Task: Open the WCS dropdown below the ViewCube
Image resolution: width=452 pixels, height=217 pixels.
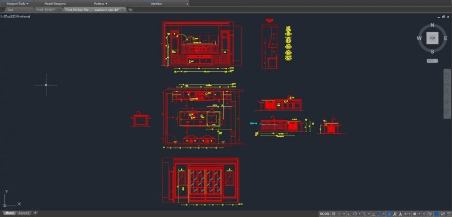Action: pyautogui.click(x=432, y=61)
